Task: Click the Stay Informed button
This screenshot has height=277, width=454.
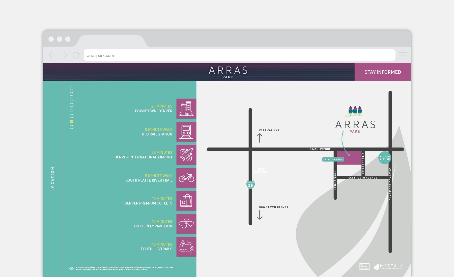Action: pos(382,72)
